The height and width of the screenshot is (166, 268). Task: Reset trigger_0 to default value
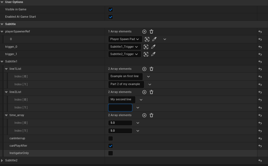tap(260, 47)
